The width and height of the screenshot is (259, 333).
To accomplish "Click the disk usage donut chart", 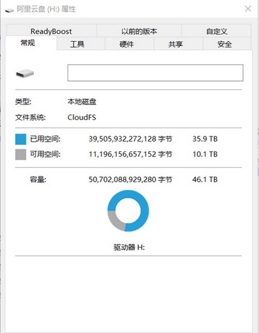I will (128, 211).
